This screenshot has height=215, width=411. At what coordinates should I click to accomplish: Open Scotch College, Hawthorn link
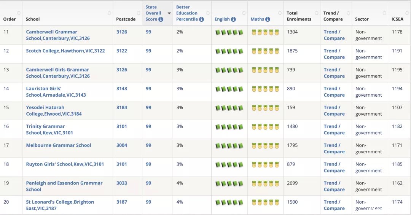65,51
